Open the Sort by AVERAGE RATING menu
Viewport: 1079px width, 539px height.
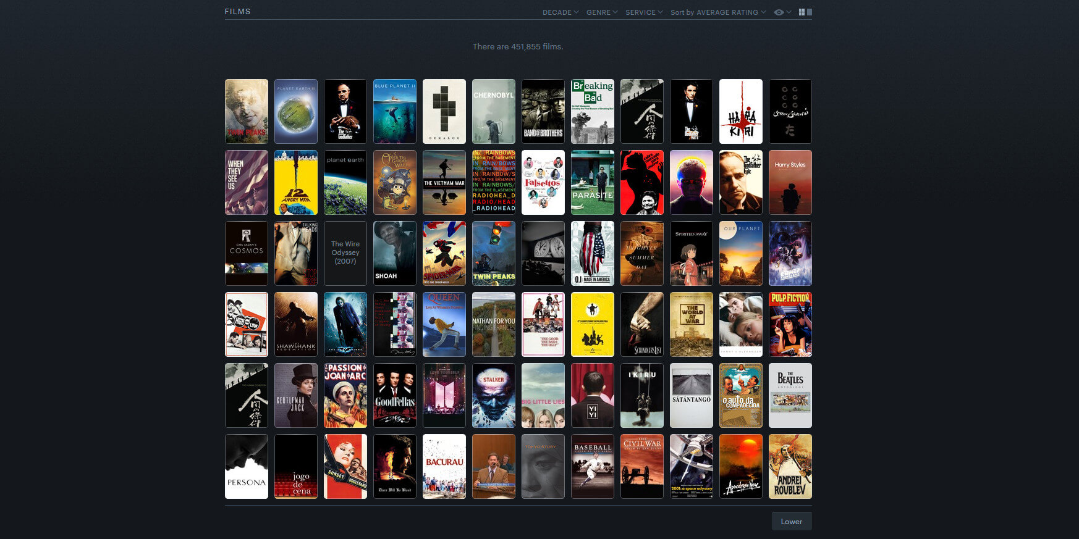(x=717, y=12)
